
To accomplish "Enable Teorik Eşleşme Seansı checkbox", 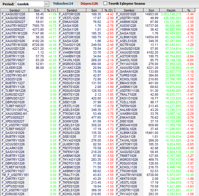I will click(x=105, y=3).
